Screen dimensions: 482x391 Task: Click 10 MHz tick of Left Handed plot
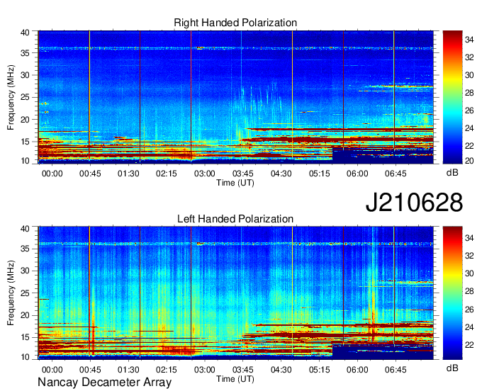(x=25, y=357)
